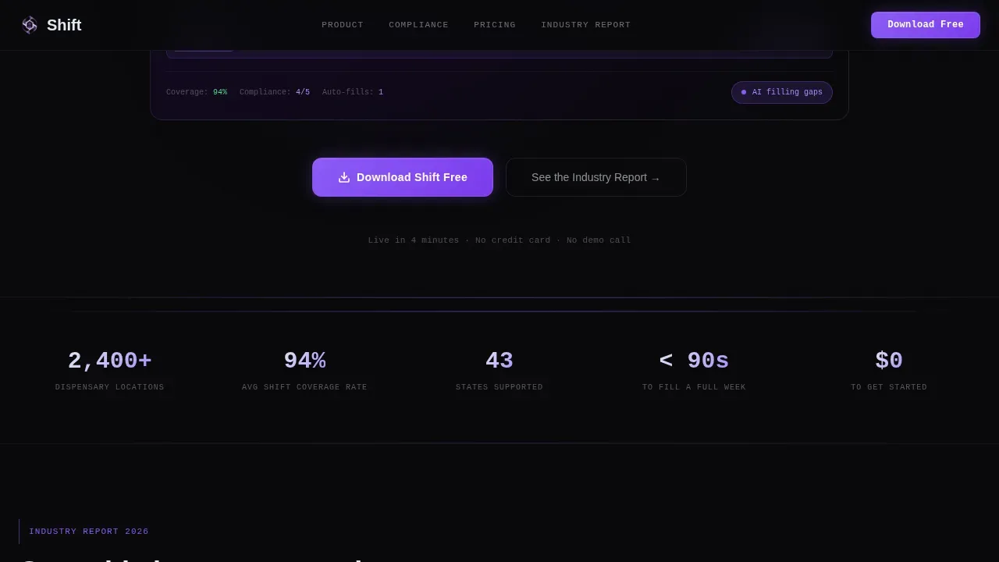Click the Compliance 4/5 indicator

[275, 92]
